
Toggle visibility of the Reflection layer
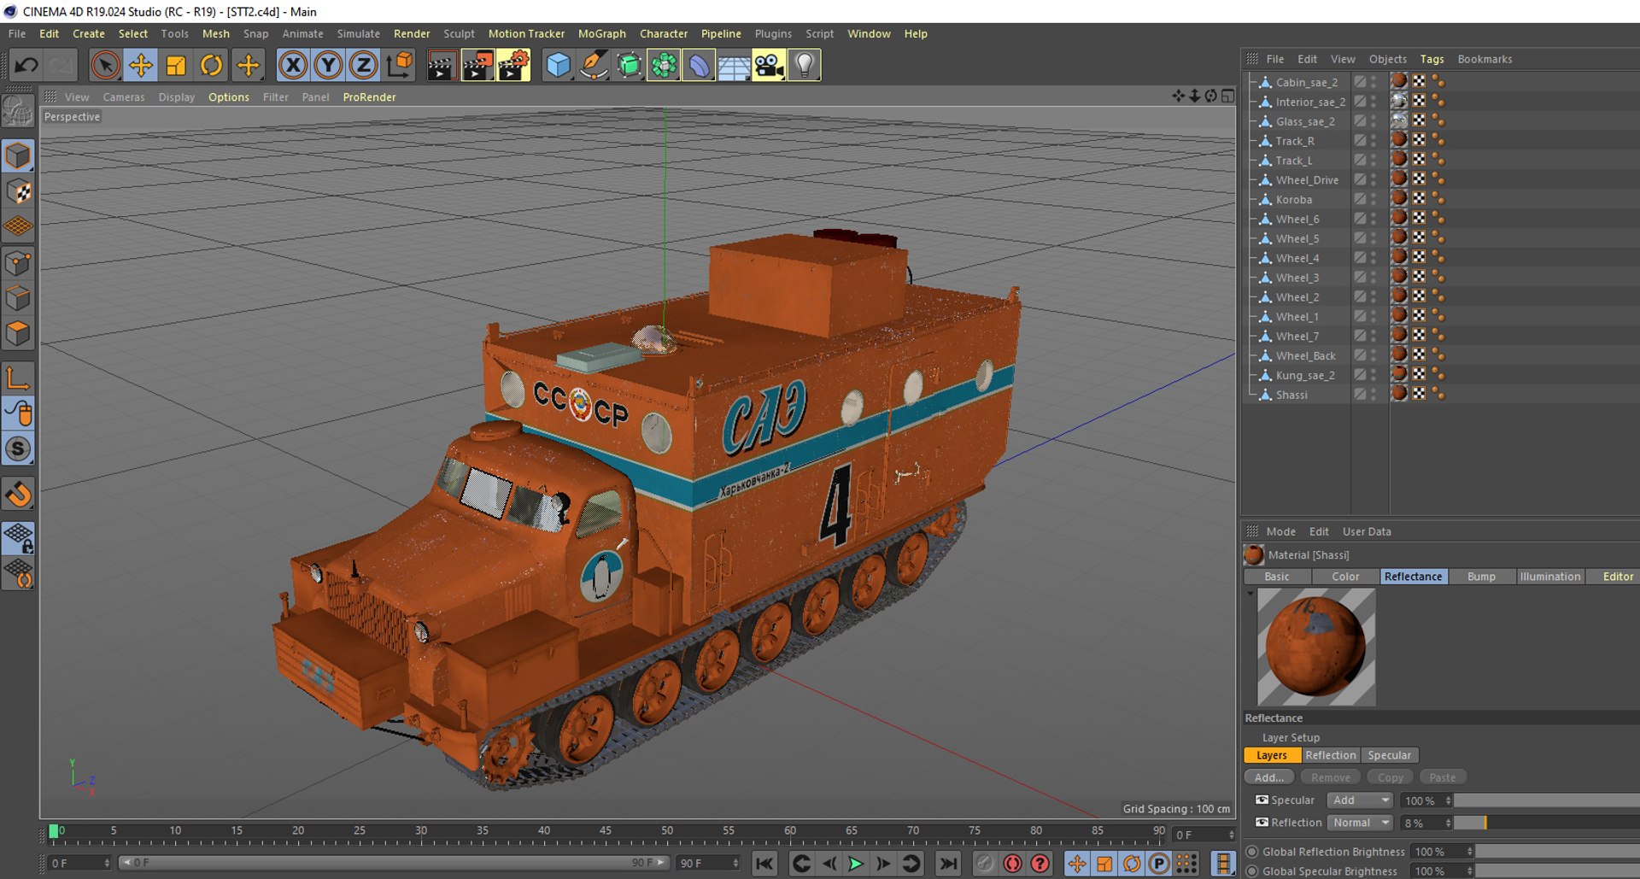point(1262,823)
